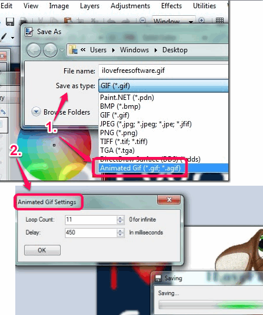
Task: Click the File name field
Action: [x=163, y=71]
